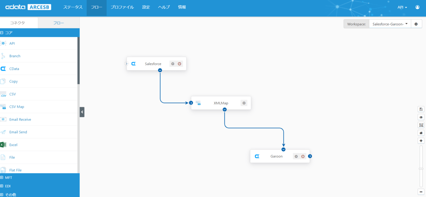Click Salesforce node bottom output port
This screenshot has height=197, width=426.
160,70
